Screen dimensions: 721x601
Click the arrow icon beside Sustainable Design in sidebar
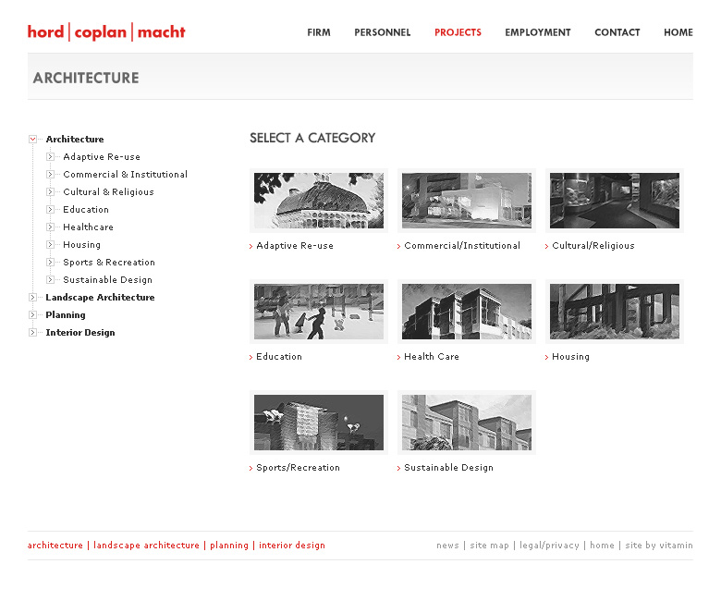click(x=51, y=280)
